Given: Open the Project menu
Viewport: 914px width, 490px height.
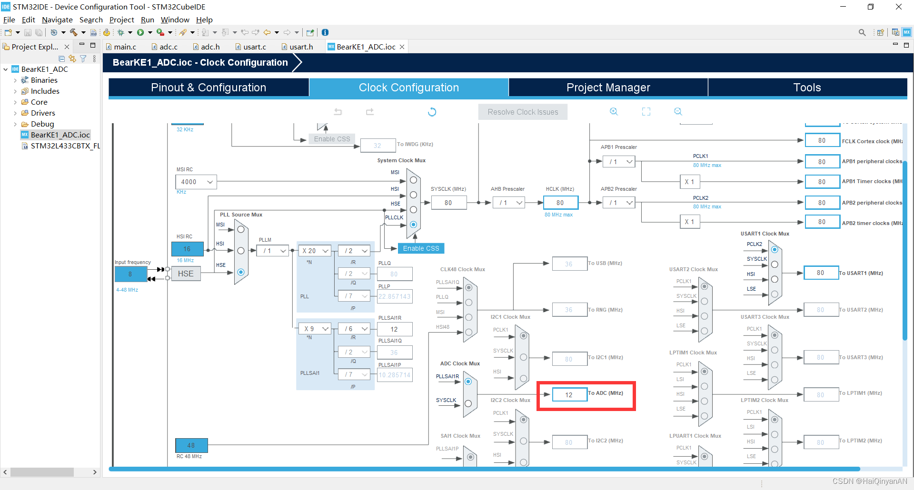Looking at the screenshot, I should [x=121, y=20].
